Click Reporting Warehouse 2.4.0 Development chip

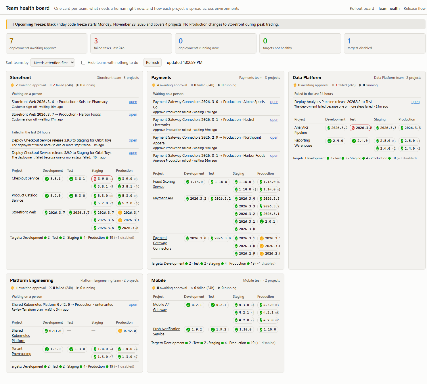click(x=335, y=141)
